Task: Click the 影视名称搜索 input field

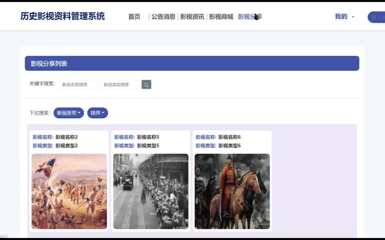Action: pyautogui.click(x=77, y=84)
